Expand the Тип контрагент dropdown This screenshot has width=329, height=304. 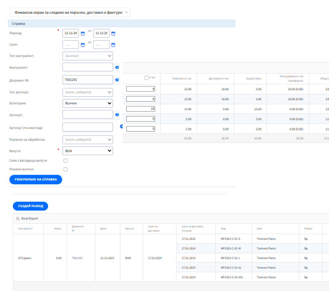[88, 56]
